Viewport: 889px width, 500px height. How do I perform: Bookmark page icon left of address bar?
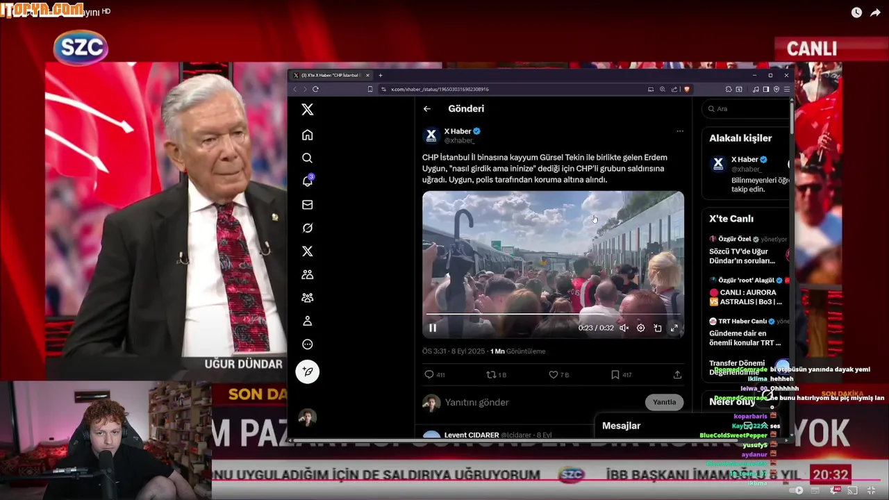[370, 89]
